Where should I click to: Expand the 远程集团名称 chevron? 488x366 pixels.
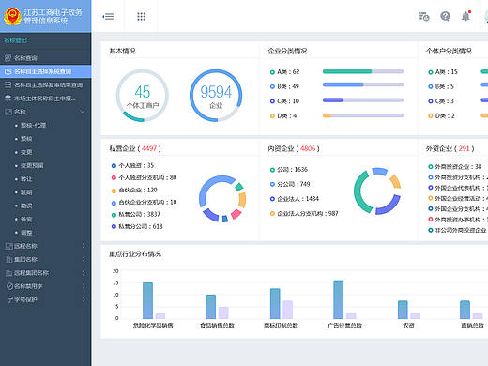(x=84, y=273)
